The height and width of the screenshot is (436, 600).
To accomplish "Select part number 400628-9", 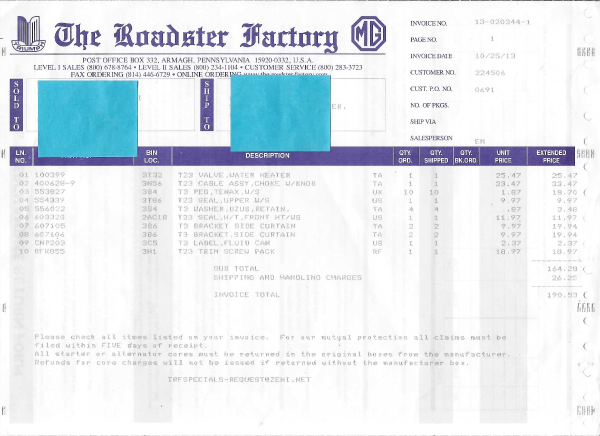I will click(x=54, y=183).
